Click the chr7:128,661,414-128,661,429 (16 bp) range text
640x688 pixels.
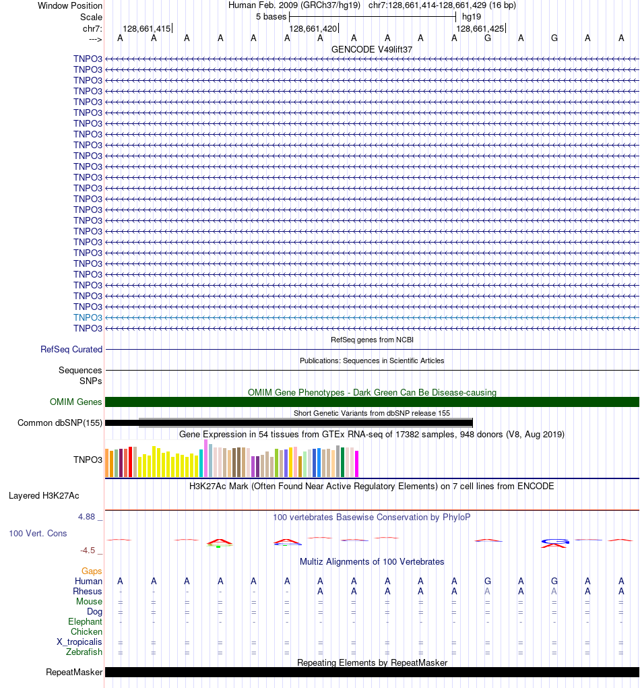tap(442, 5)
